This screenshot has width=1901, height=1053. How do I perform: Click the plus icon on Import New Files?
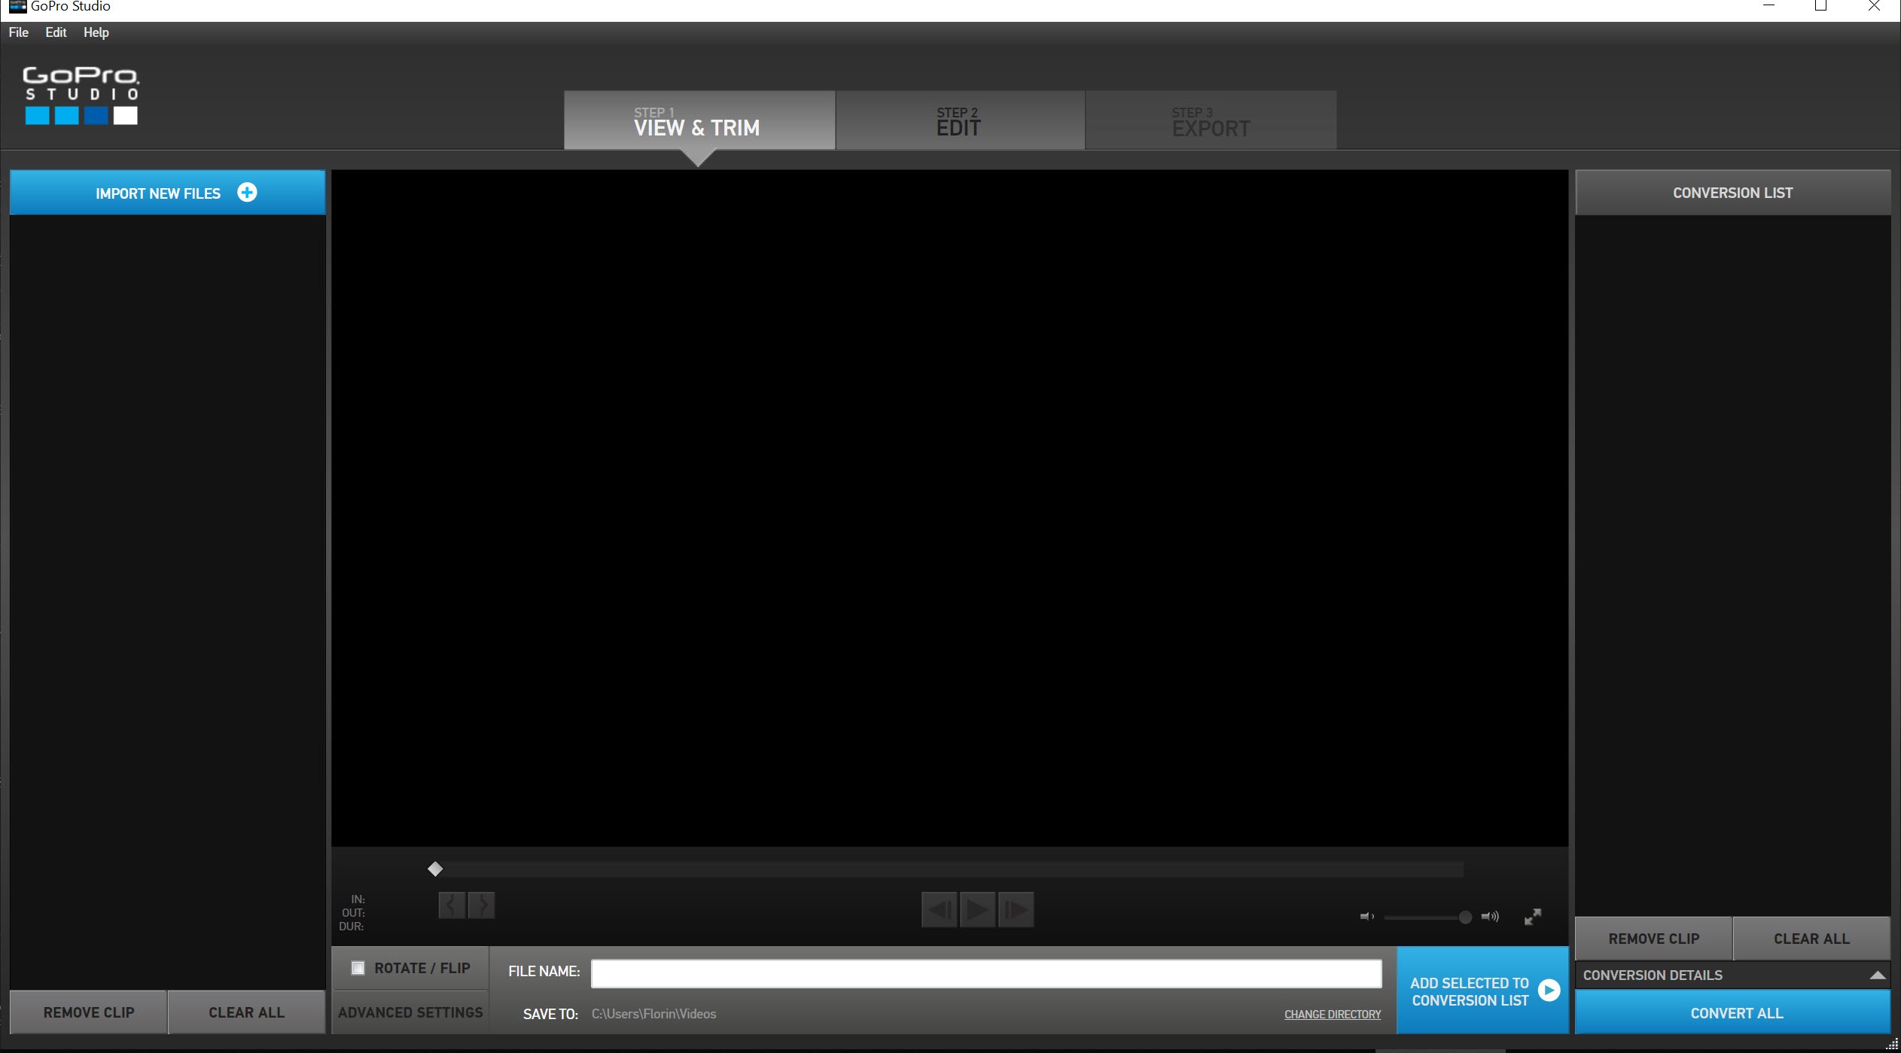click(247, 193)
